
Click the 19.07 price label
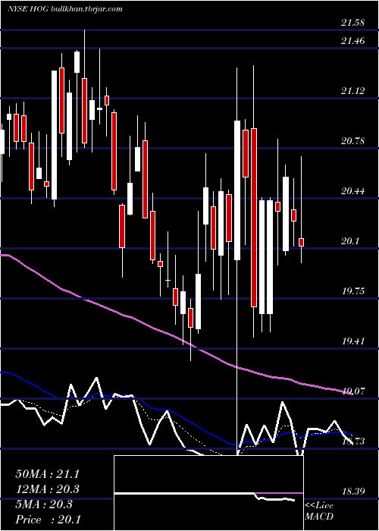pos(353,391)
